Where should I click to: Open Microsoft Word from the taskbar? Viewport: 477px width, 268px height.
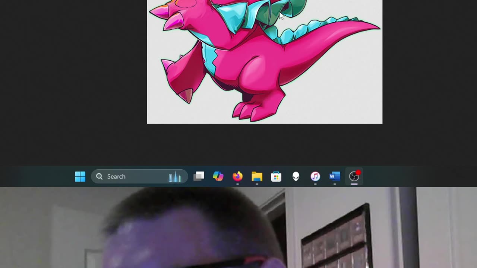(x=335, y=176)
